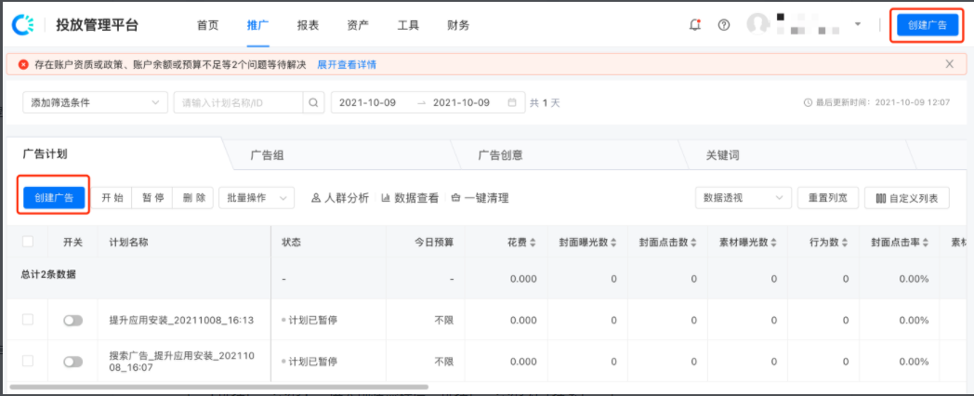Image resolution: width=974 pixels, height=396 pixels.
Task: Click the 删除 button
Action: coord(193,198)
